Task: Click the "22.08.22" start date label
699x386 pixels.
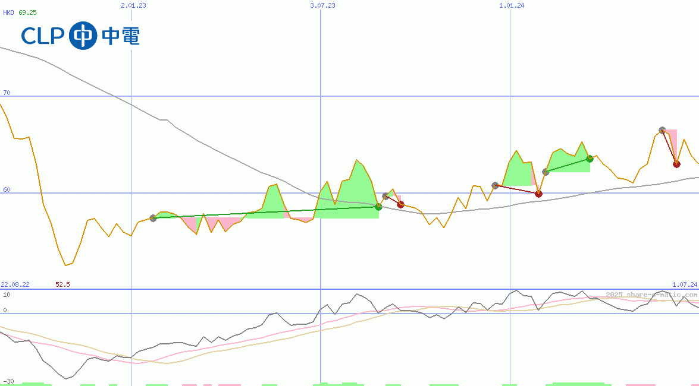Action: [15, 284]
